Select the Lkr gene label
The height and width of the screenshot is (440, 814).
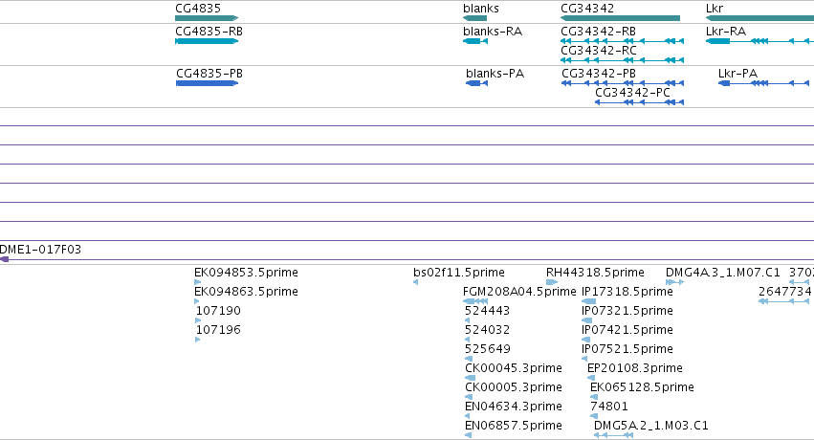tap(715, 9)
